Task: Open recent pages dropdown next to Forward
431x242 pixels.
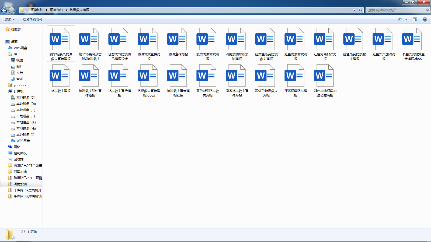Action: click(x=17, y=10)
